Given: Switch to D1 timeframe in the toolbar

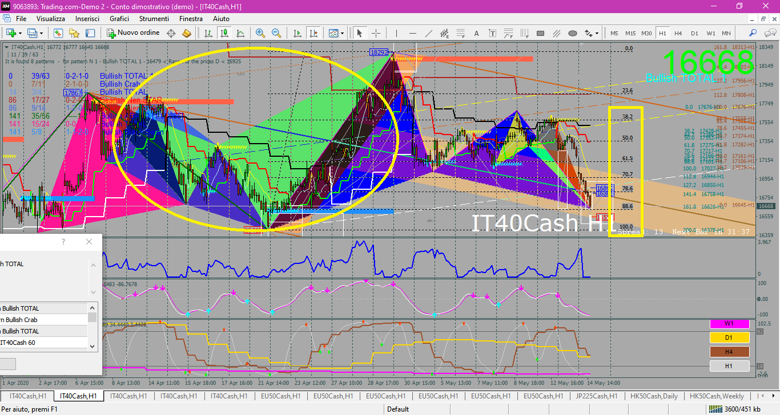Looking at the screenshot, I should point(694,33).
